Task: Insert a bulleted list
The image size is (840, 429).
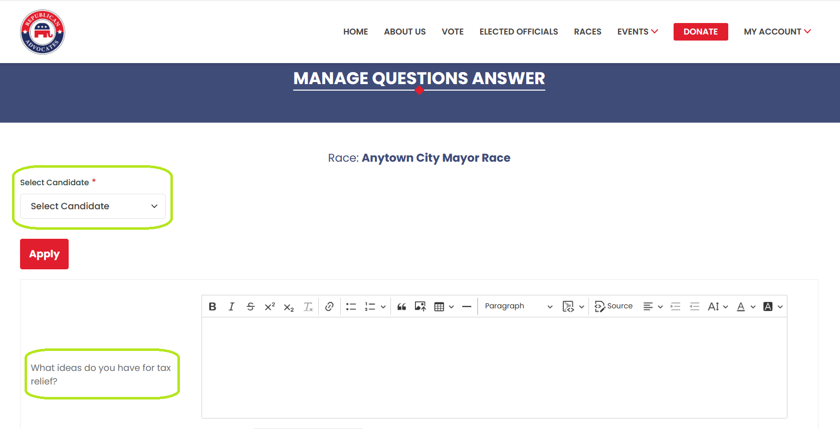Action: click(351, 306)
